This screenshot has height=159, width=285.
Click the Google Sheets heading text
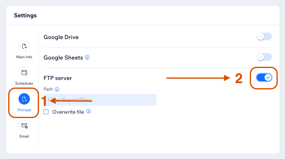[x=63, y=58]
